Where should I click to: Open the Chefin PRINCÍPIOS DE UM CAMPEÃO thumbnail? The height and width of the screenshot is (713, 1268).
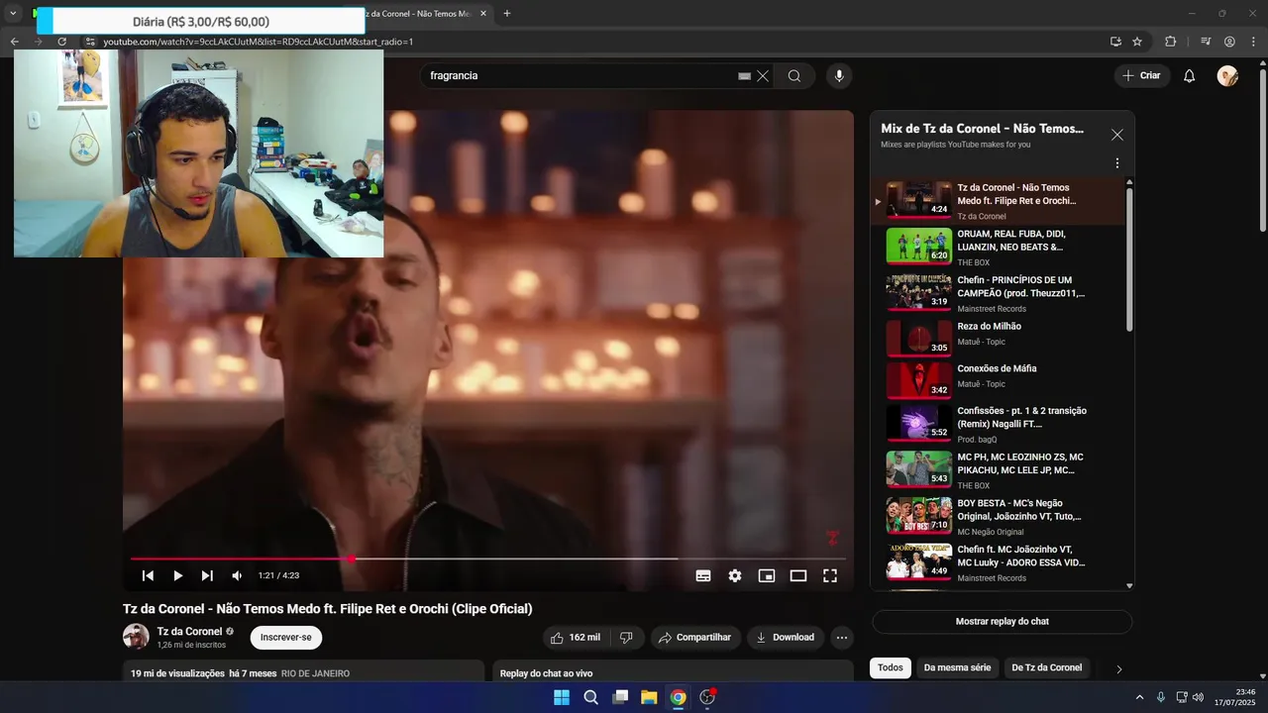918,292
